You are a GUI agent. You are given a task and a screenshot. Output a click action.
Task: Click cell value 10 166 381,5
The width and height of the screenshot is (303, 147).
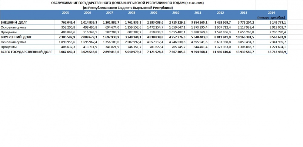tap(245, 37)
